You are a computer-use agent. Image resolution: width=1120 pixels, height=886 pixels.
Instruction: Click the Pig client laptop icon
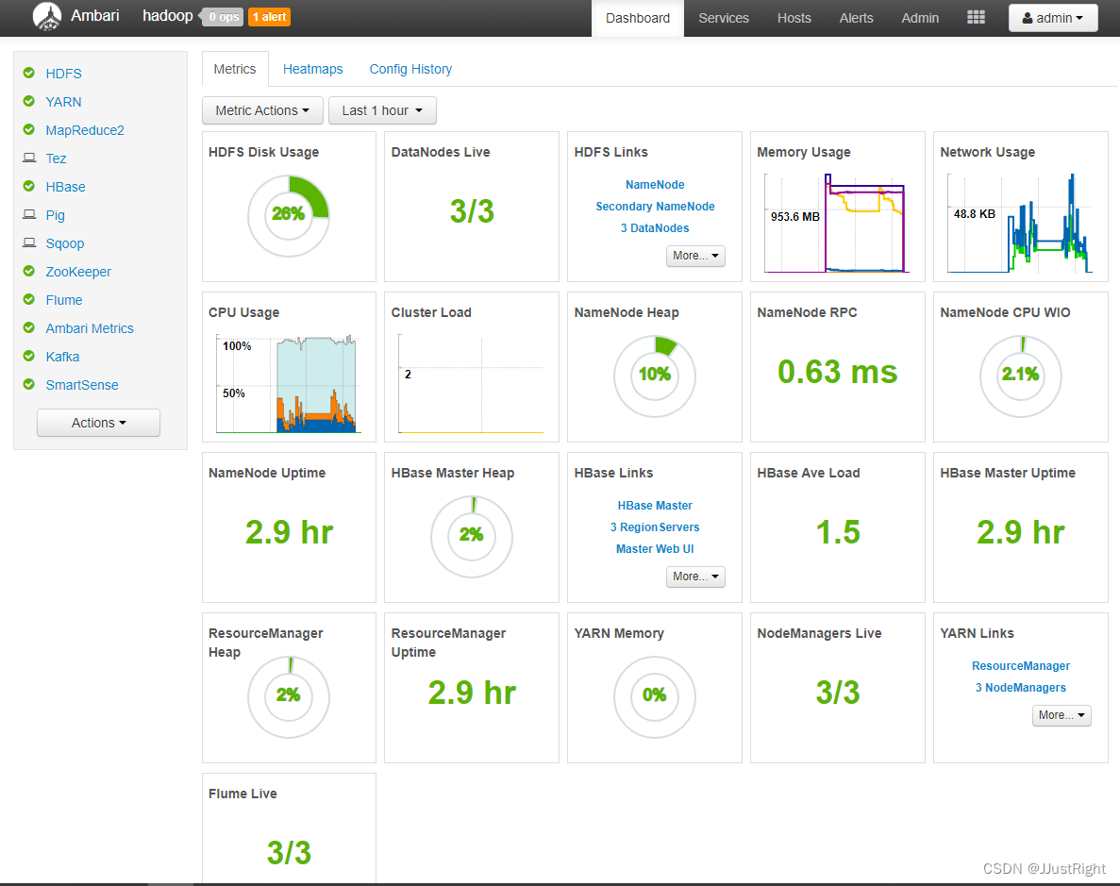pyautogui.click(x=29, y=214)
